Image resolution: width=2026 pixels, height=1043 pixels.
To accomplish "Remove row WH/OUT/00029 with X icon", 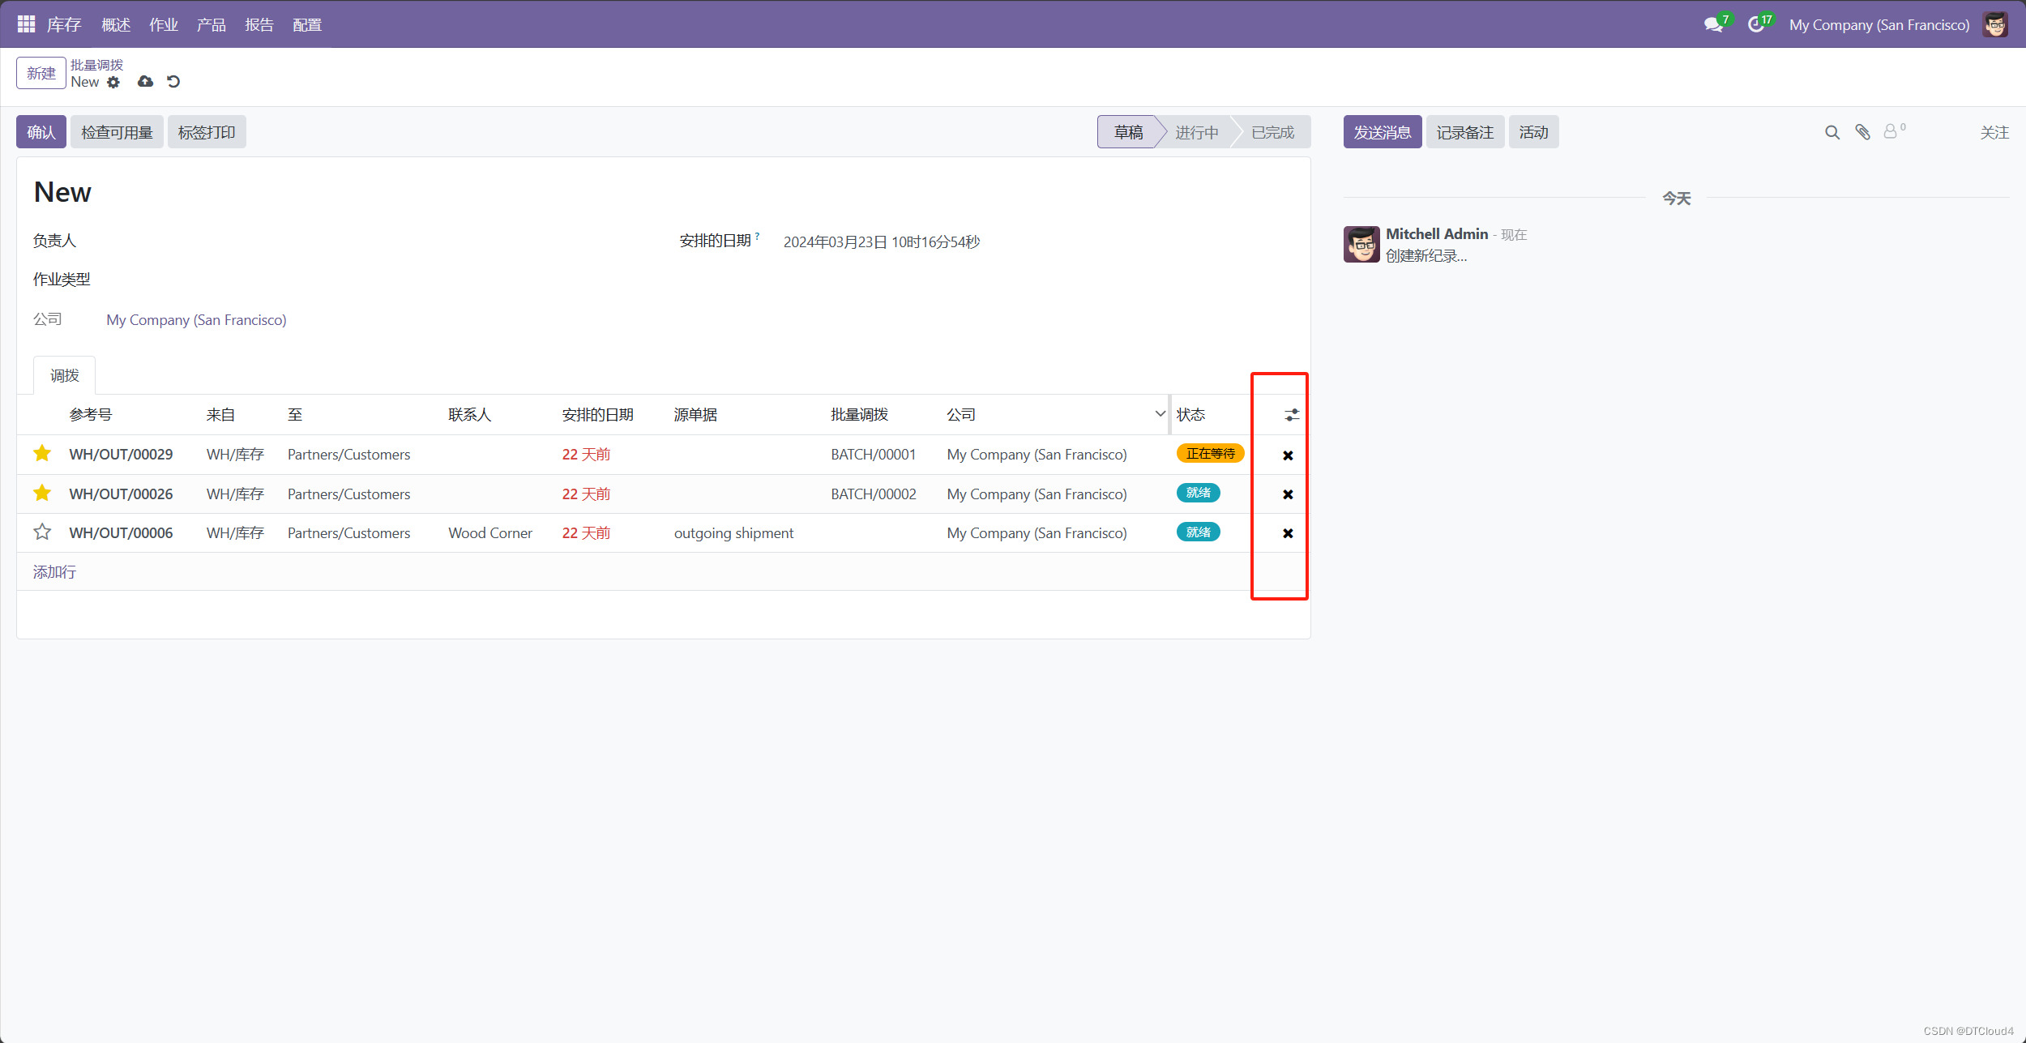I will [1288, 455].
